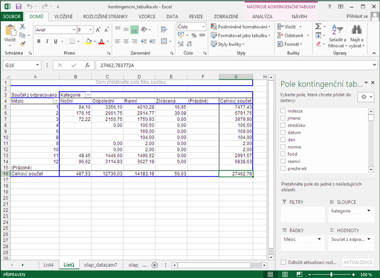Check the fond field
The width and height of the screenshot is (380, 278).
[x=283, y=154]
